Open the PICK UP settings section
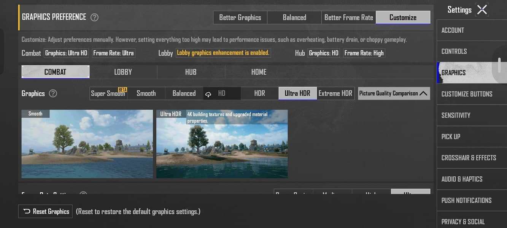Screen dimensions: 507x228 pos(472,136)
